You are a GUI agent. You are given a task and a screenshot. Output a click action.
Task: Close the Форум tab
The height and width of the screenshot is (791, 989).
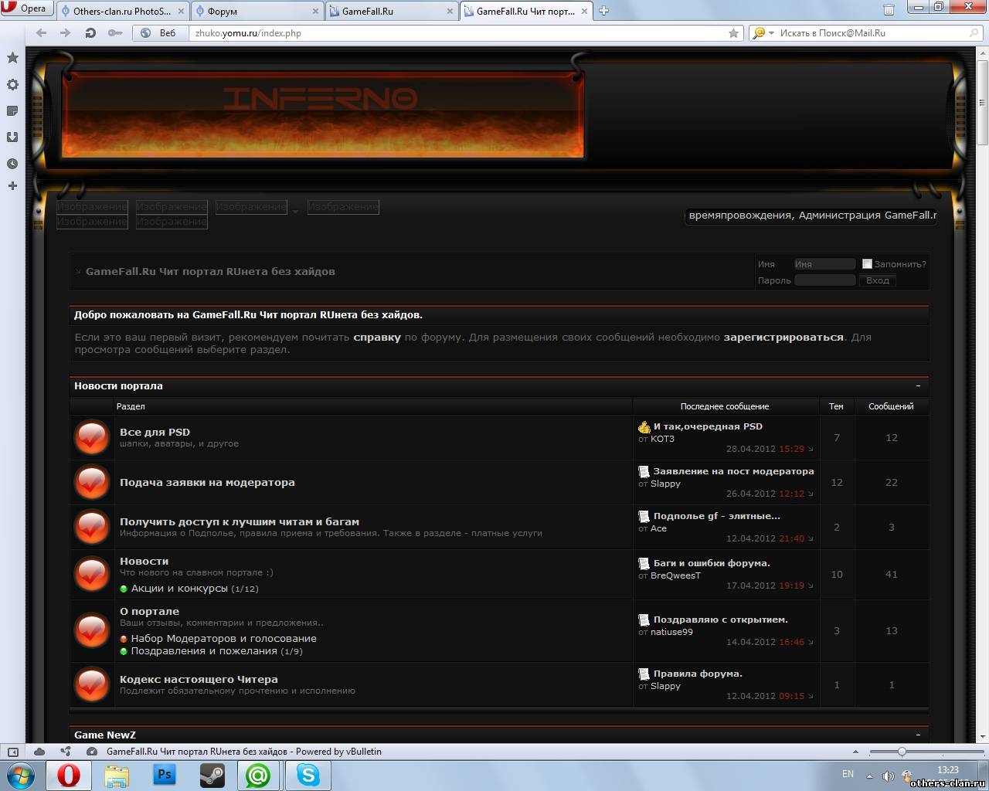pyautogui.click(x=315, y=11)
